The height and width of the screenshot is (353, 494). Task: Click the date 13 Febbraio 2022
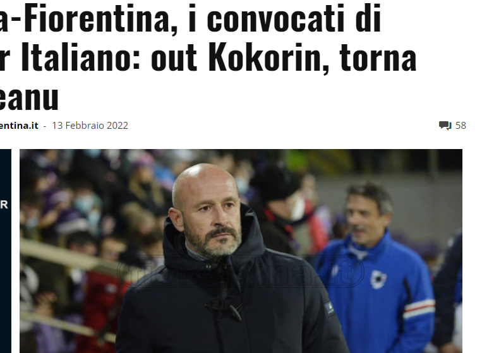point(90,125)
